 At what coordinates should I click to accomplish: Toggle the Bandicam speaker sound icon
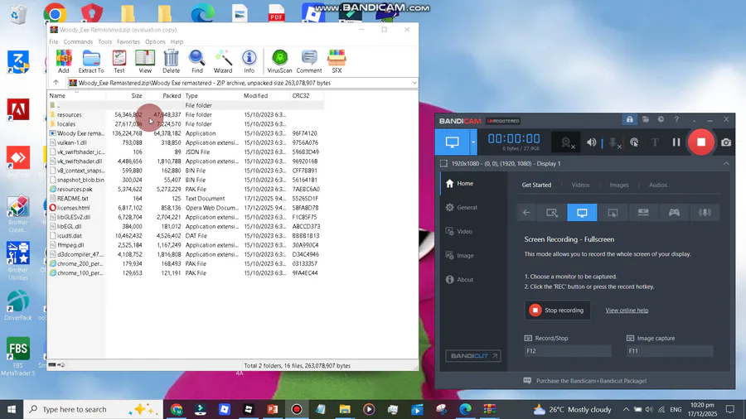click(591, 142)
